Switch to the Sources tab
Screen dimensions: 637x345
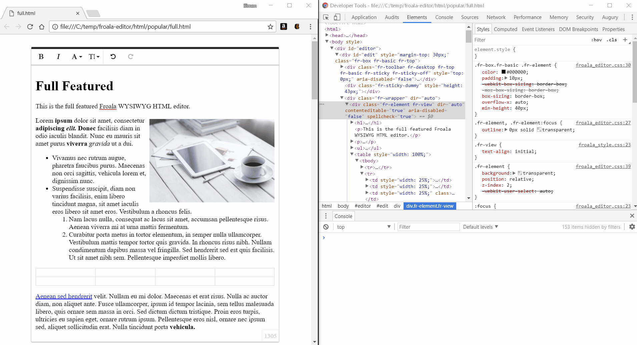(x=470, y=17)
